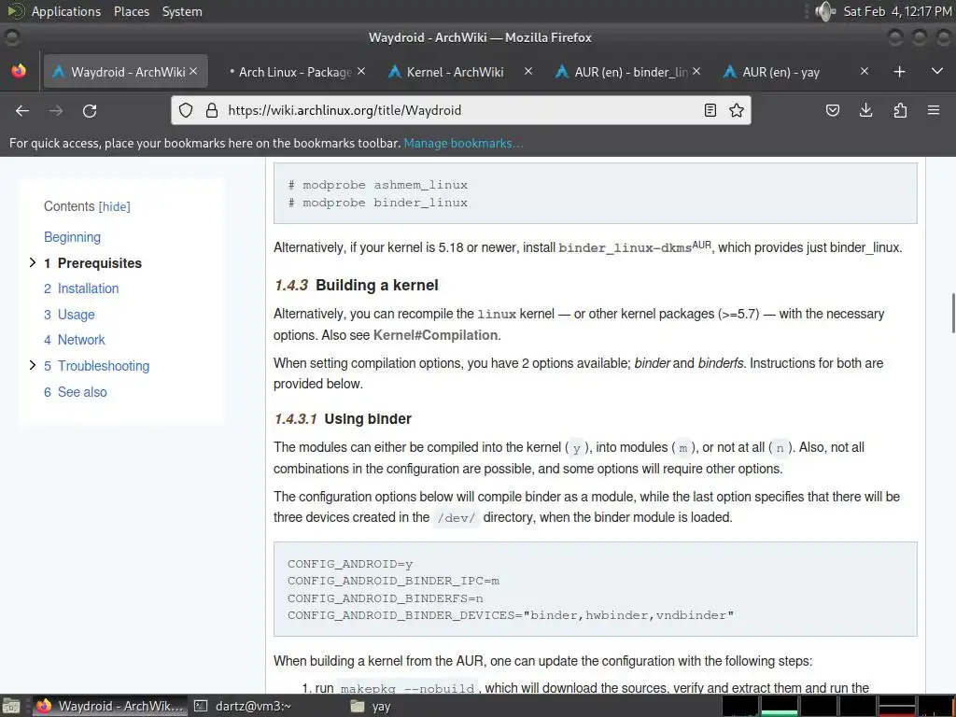Click the URL address field
Image resolution: width=956 pixels, height=717 pixels.
pyautogui.click(x=460, y=110)
